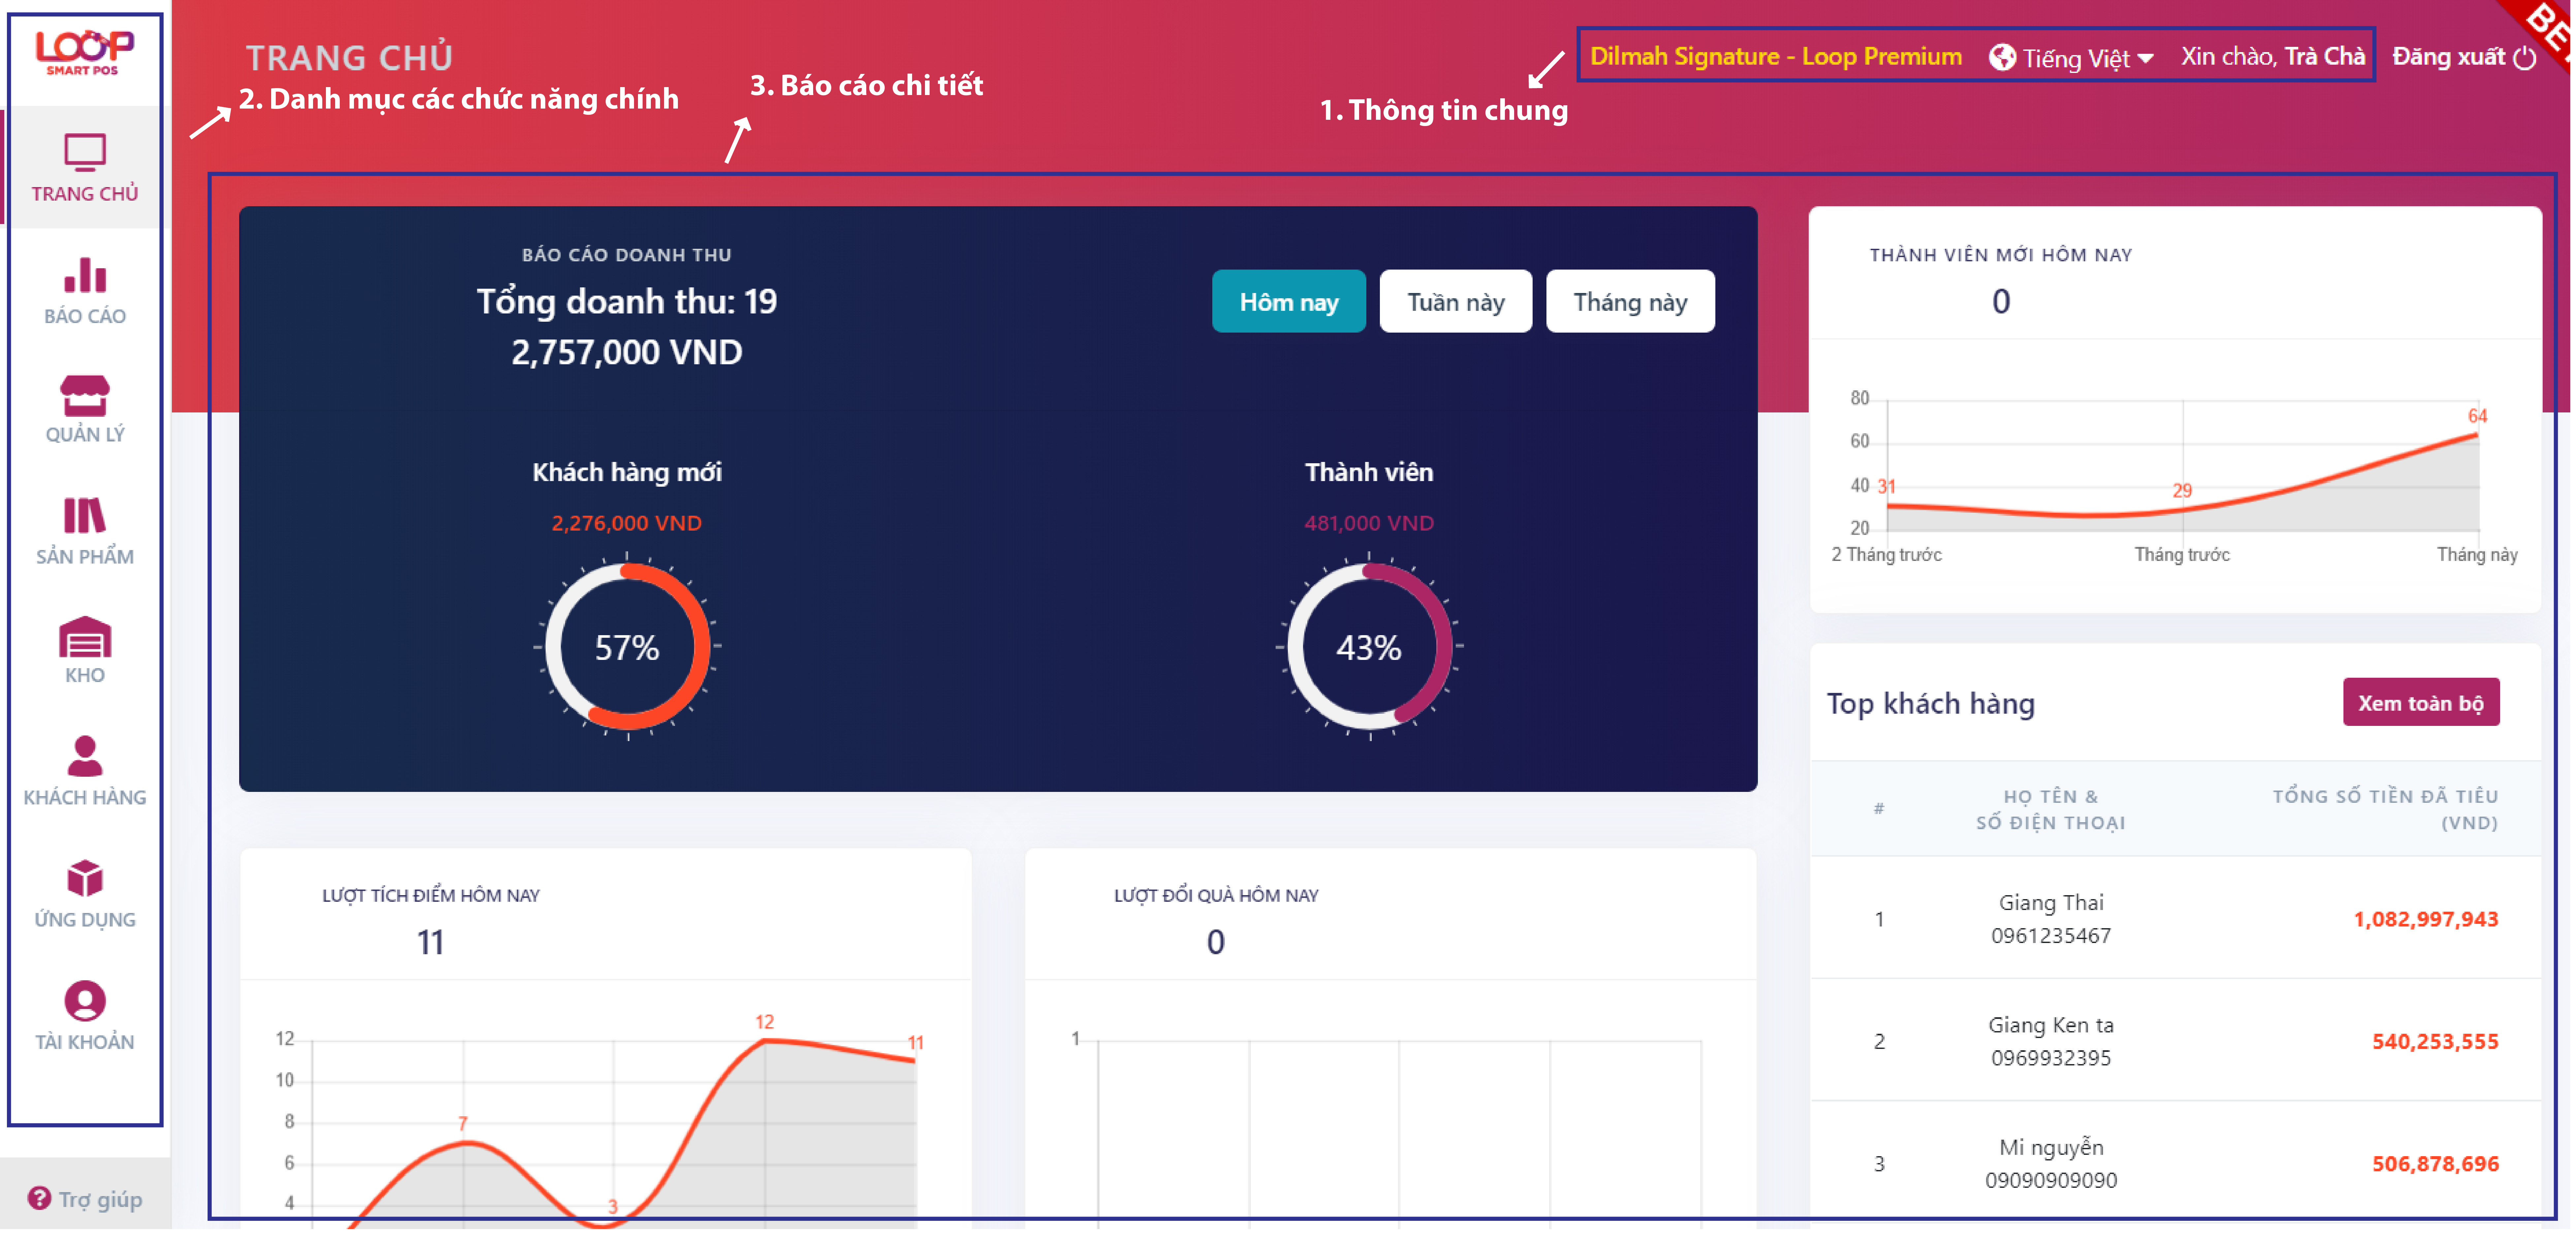Screen dimensions: 2576x1236
Task: Click customer row Mi nguyễn
Action: (x=2176, y=1163)
